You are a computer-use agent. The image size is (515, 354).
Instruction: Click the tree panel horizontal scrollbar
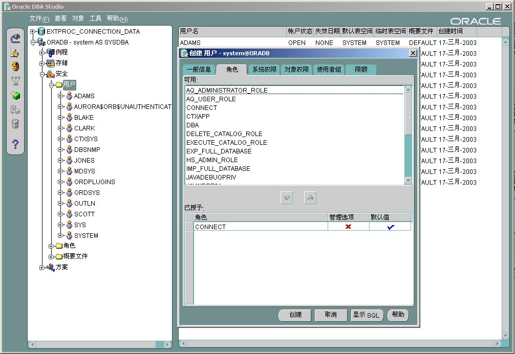(x=100, y=344)
